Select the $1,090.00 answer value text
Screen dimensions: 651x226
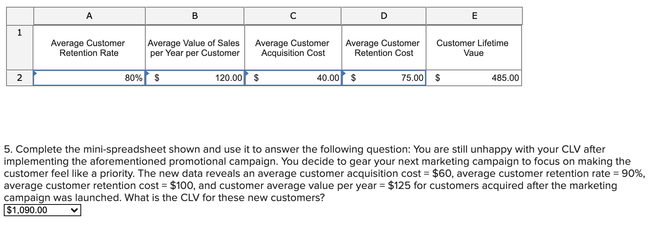pos(27,210)
